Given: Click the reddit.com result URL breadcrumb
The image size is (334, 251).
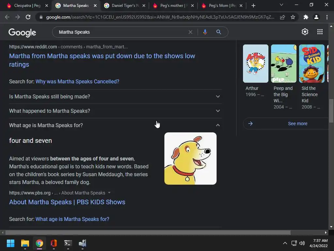Looking at the screenshot, I should click(x=68, y=47).
